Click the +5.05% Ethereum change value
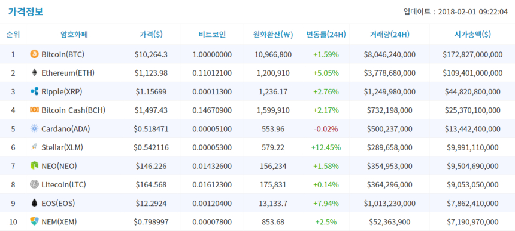515x231 pixels. (326, 73)
